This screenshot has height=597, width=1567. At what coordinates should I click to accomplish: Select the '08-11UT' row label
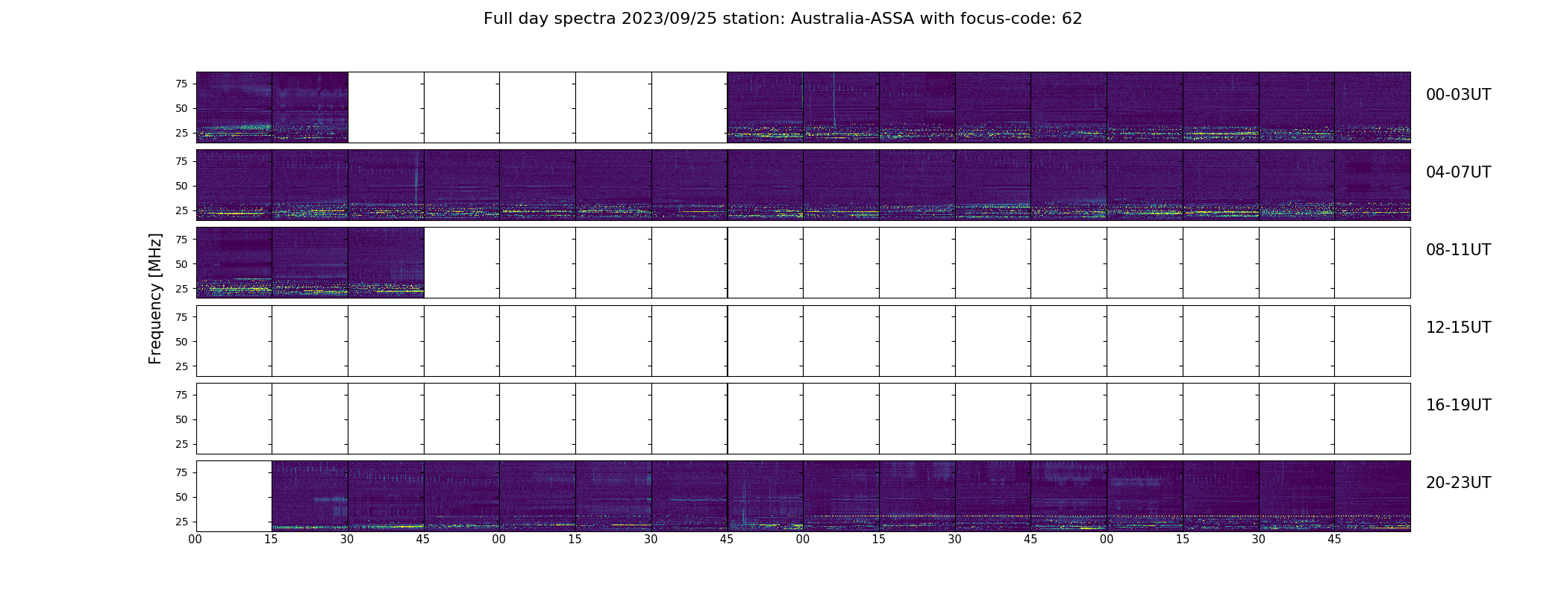coord(1458,250)
